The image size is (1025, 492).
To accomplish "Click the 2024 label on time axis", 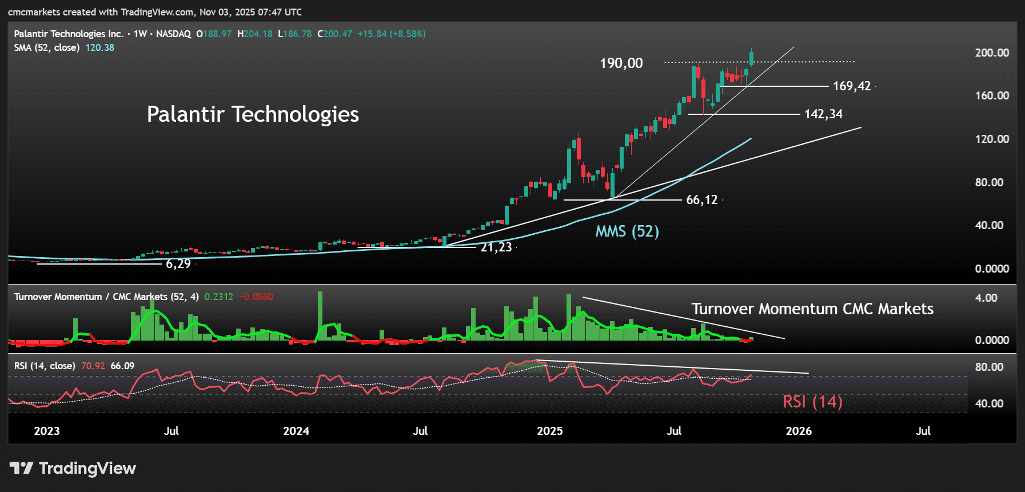I will (296, 431).
